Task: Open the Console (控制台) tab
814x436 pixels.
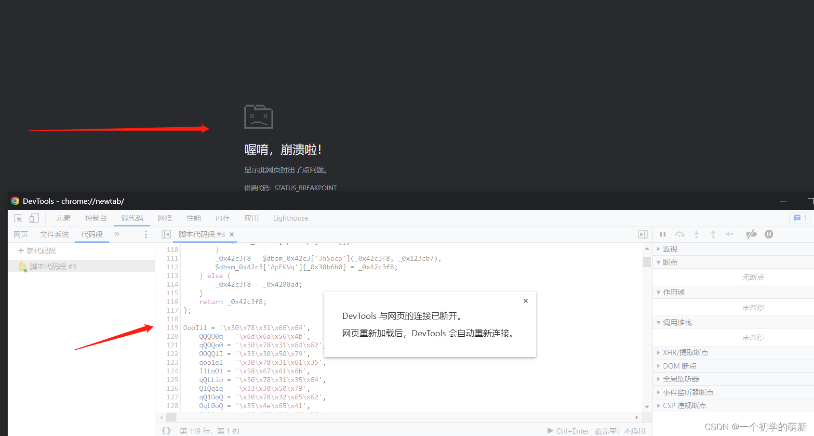Action: 96,218
